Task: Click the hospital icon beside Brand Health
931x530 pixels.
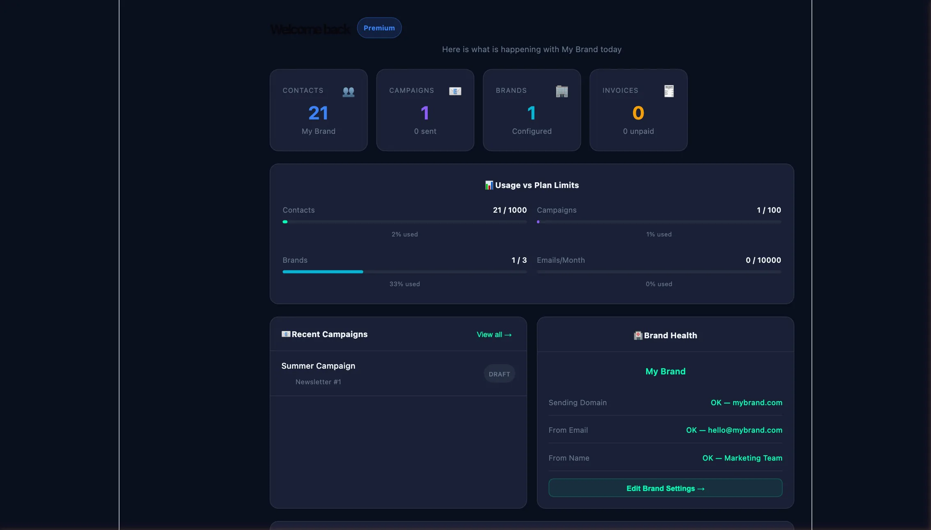Action: tap(638, 335)
